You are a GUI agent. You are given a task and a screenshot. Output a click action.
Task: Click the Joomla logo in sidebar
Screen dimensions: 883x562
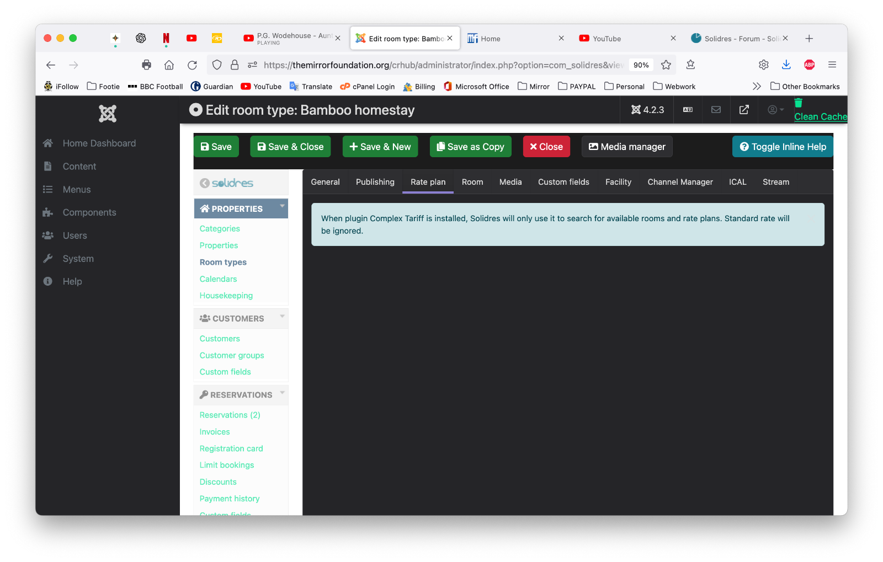[108, 114]
